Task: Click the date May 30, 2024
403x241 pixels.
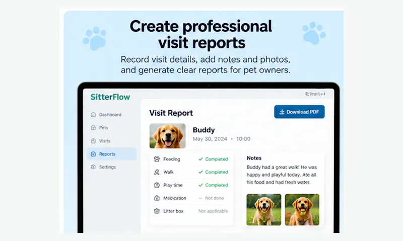Action: [x=210, y=139]
